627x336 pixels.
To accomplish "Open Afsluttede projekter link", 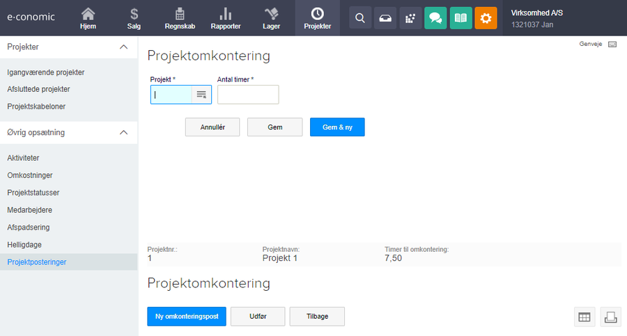I will pos(38,89).
